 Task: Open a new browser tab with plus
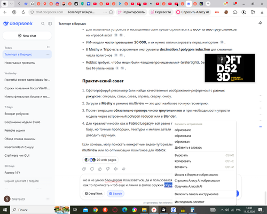208,4
